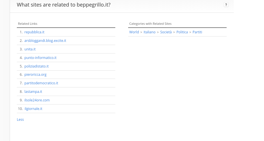Open the lastampa.it link
Screen dimensions: 264x141
pos(33,92)
